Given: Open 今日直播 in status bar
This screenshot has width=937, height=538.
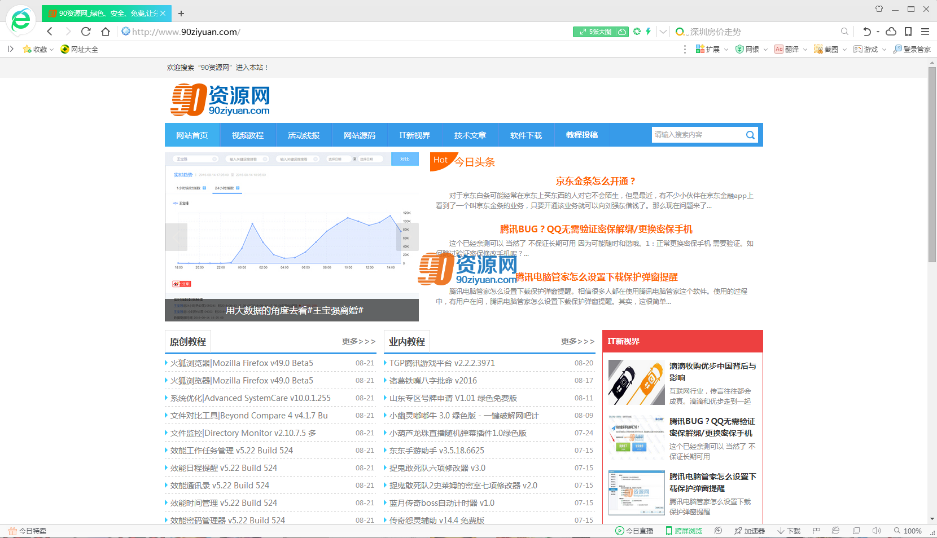Looking at the screenshot, I should coord(634,531).
